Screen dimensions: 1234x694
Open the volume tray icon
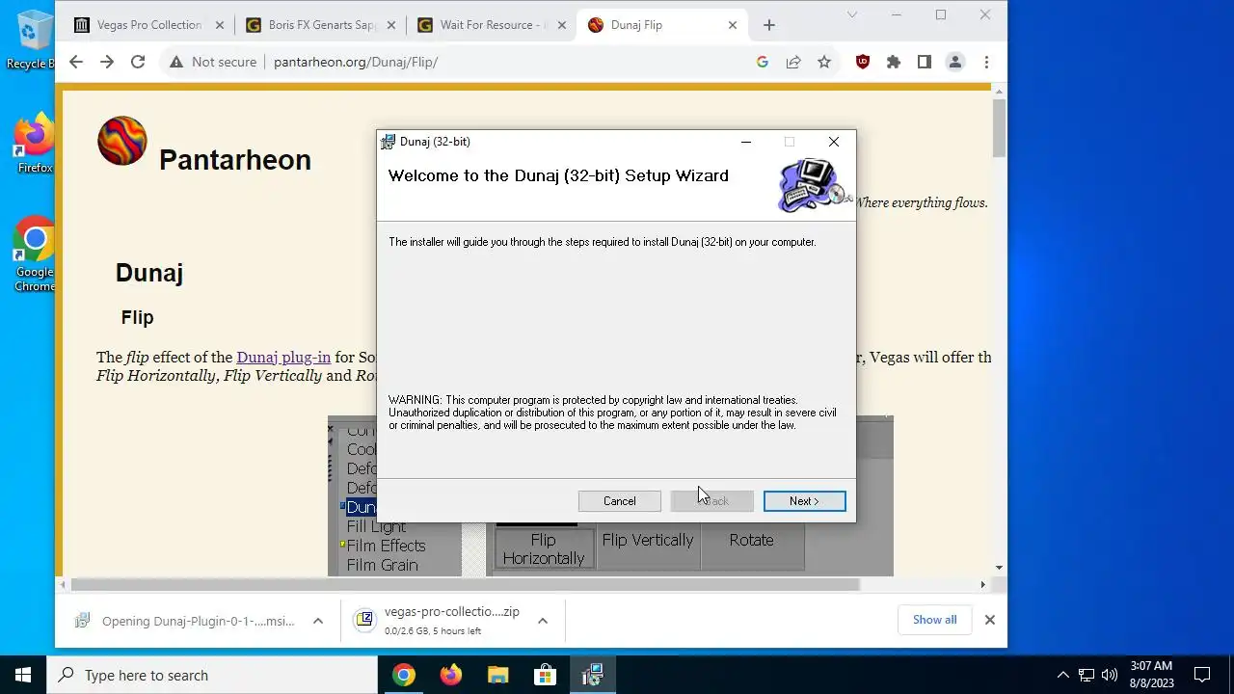click(1110, 675)
